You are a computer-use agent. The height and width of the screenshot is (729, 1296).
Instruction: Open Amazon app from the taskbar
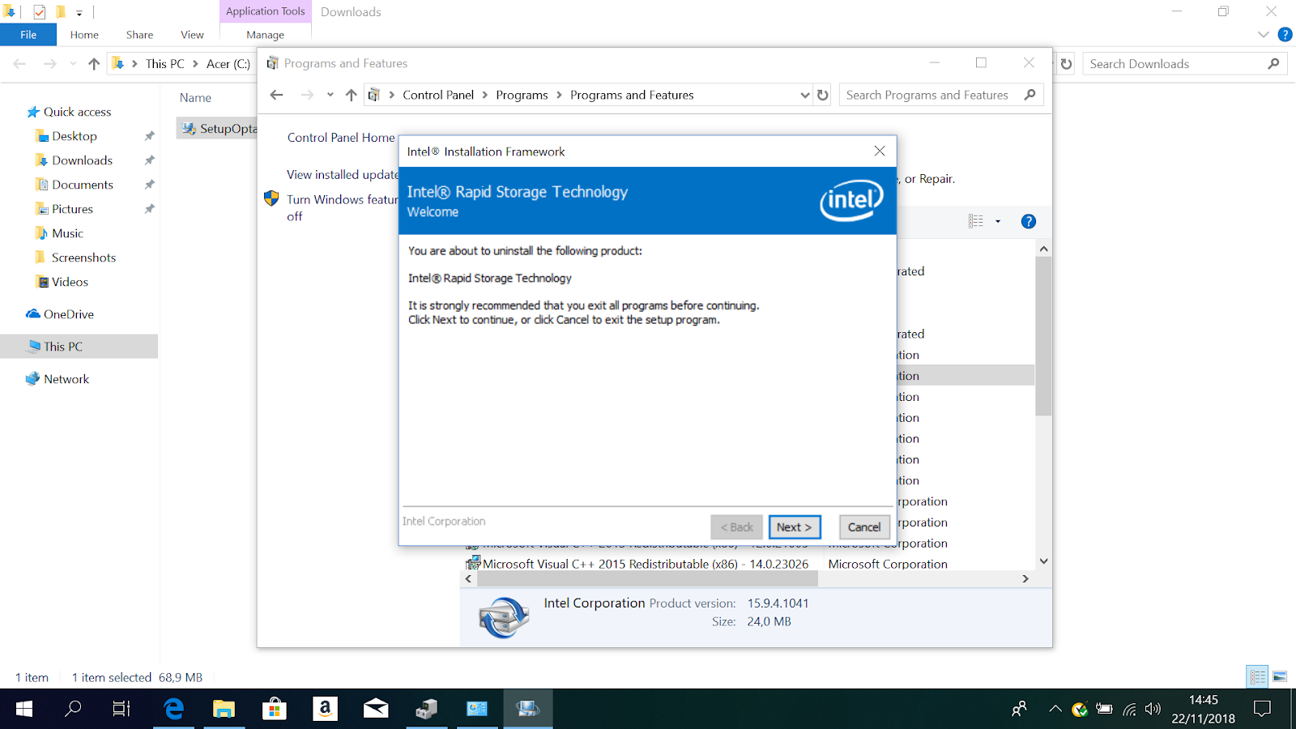click(325, 709)
